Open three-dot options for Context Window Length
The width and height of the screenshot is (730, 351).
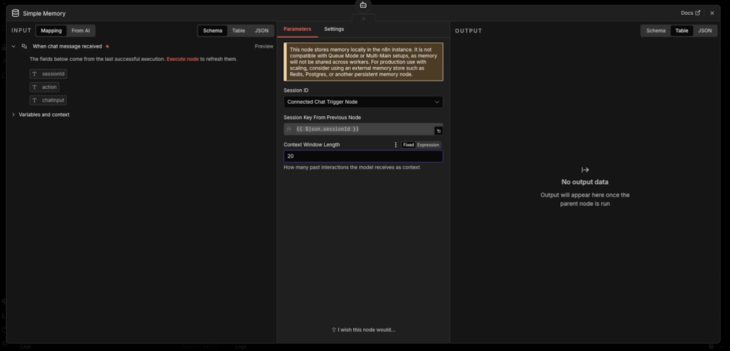click(396, 145)
